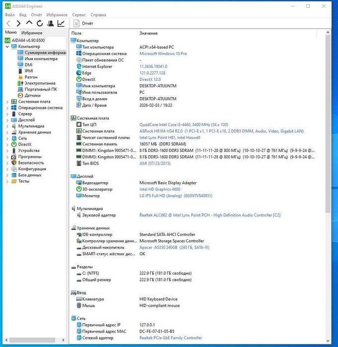Expand the Хранение данных tree node

coord(7,133)
